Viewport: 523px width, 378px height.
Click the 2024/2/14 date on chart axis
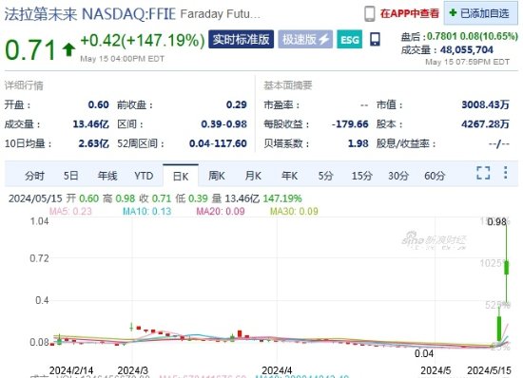coord(71,370)
